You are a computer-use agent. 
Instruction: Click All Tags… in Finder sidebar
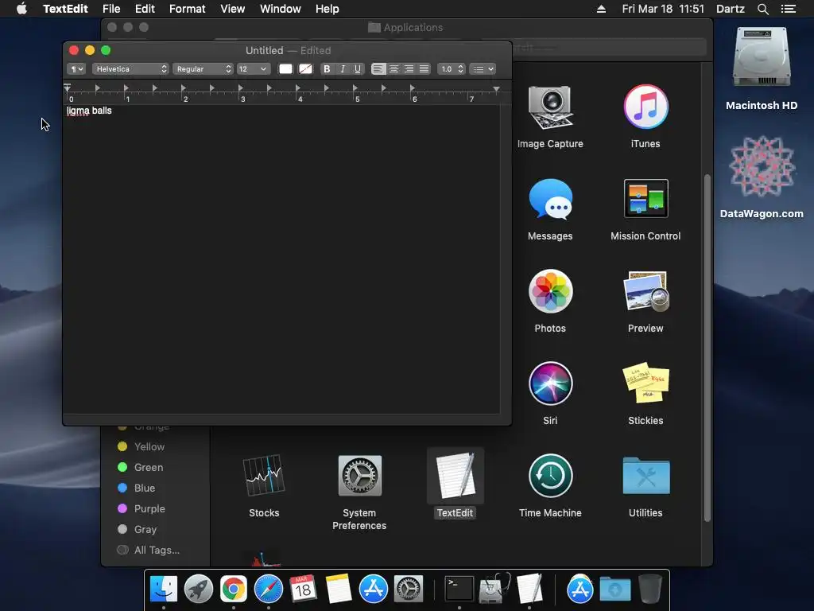149,550
